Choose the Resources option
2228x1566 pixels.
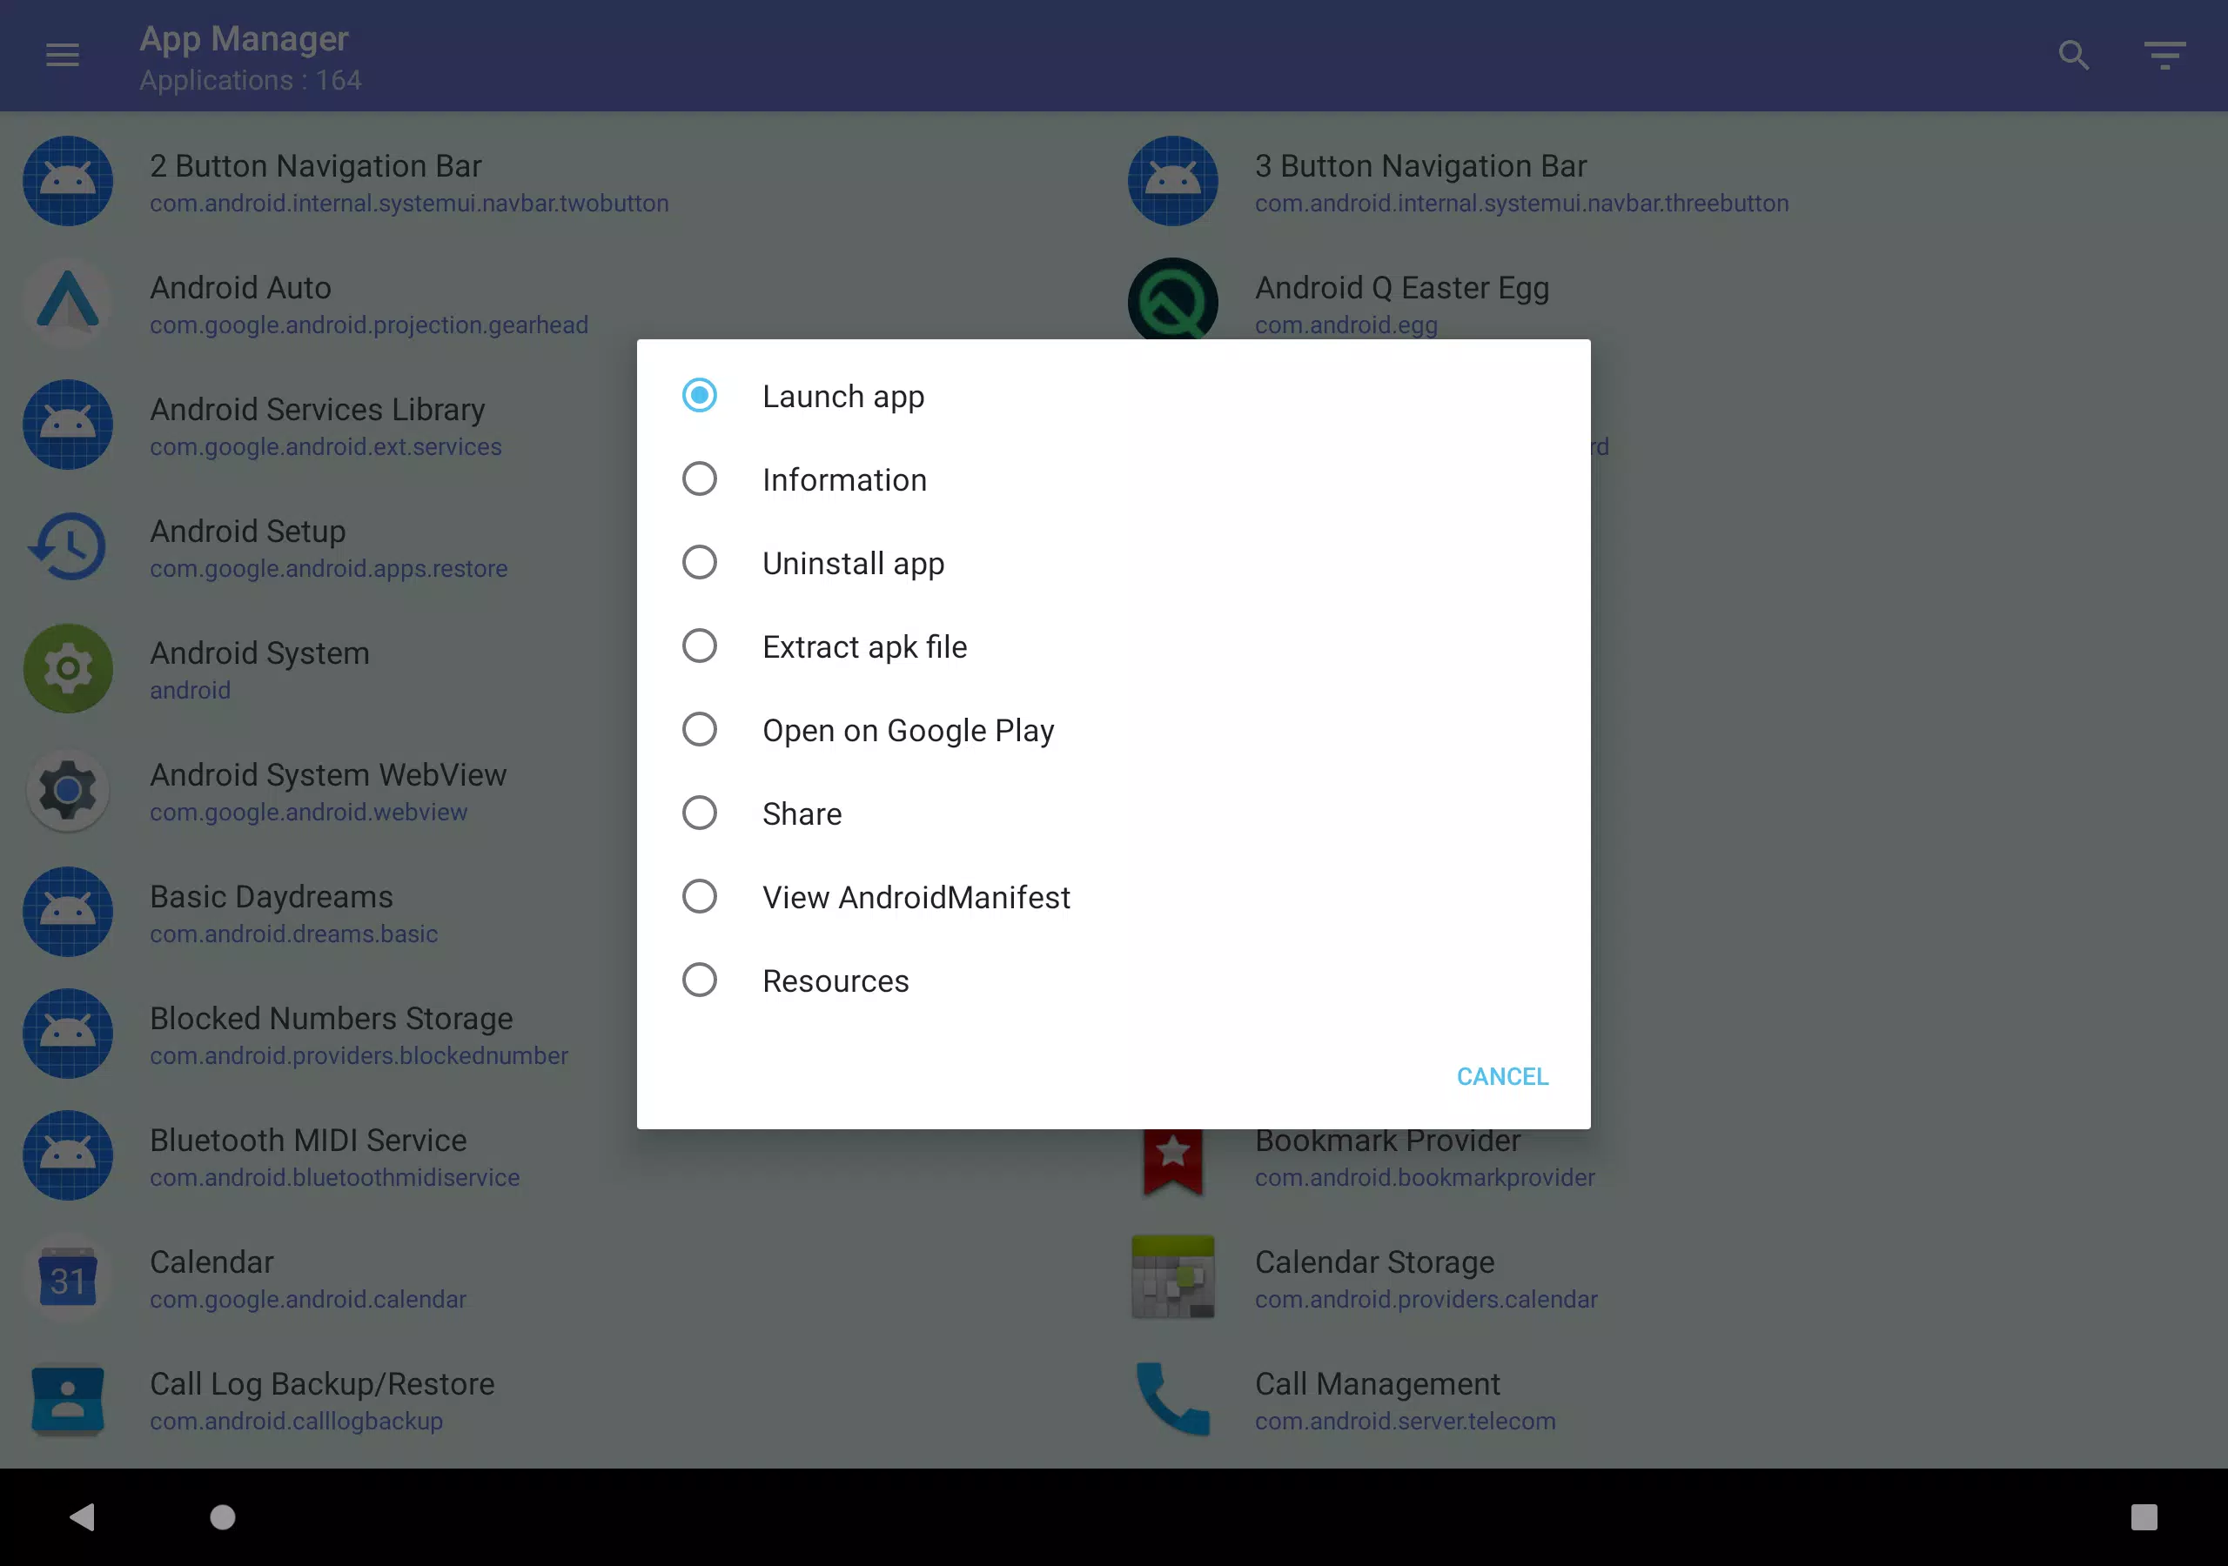(x=1113, y=980)
